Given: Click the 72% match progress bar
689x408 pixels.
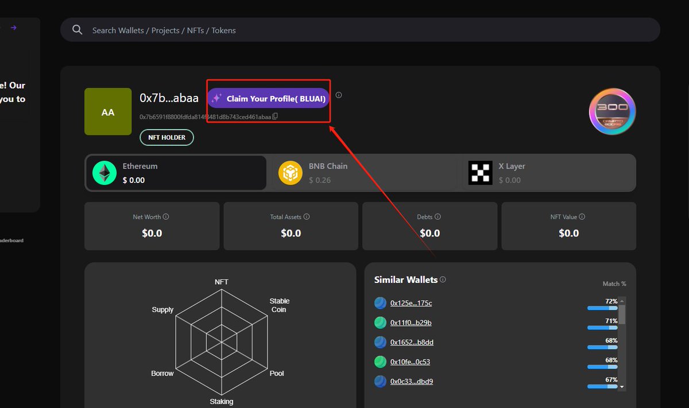Looking at the screenshot, I should click(x=602, y=308).
